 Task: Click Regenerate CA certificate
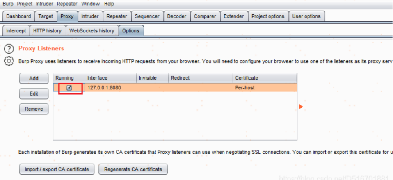coord(133,169)
